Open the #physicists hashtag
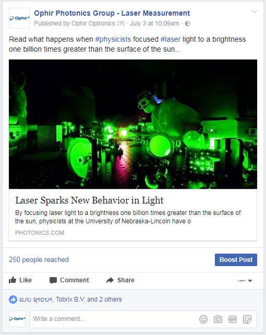Screen dimensions: 266x335 [x=113, y=39]
